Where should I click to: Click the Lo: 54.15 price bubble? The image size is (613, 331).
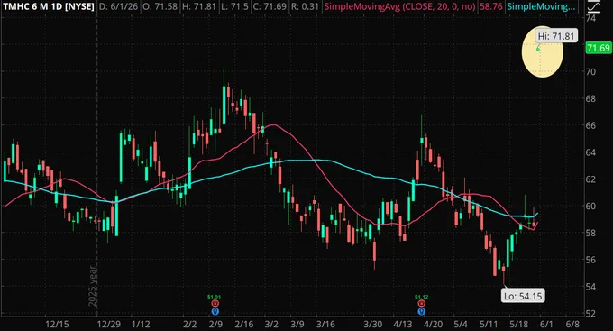tap(523, 296)
